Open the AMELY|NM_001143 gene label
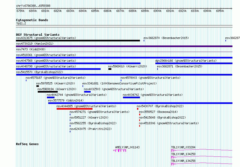This screenshot has width=240, height=167. point(127,147)
